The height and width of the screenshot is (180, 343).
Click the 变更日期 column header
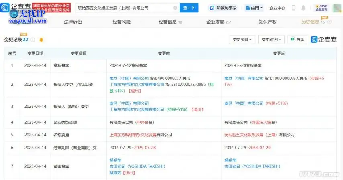click(x=35, y=53)
